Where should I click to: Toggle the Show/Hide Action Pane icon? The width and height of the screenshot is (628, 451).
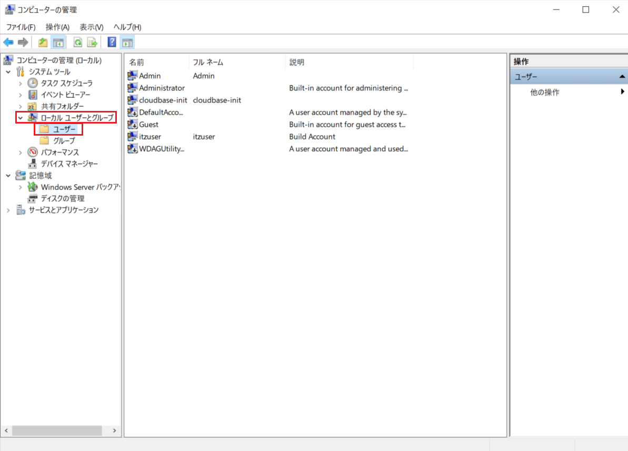pyautogui.click(x=128, y=43)
